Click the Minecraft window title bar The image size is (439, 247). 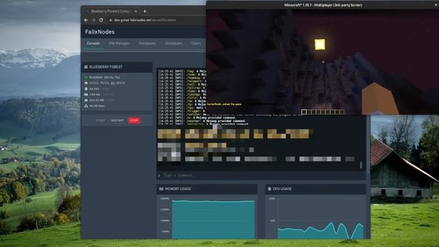pos(322,5)
